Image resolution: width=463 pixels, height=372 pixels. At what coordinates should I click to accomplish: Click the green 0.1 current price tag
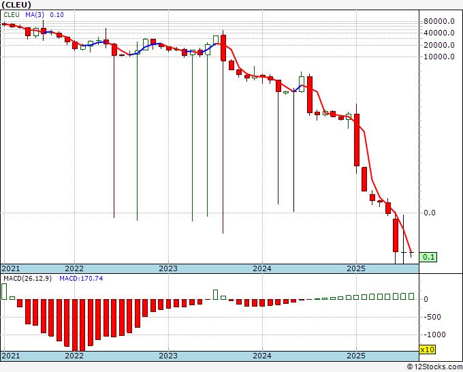(428, 257)
